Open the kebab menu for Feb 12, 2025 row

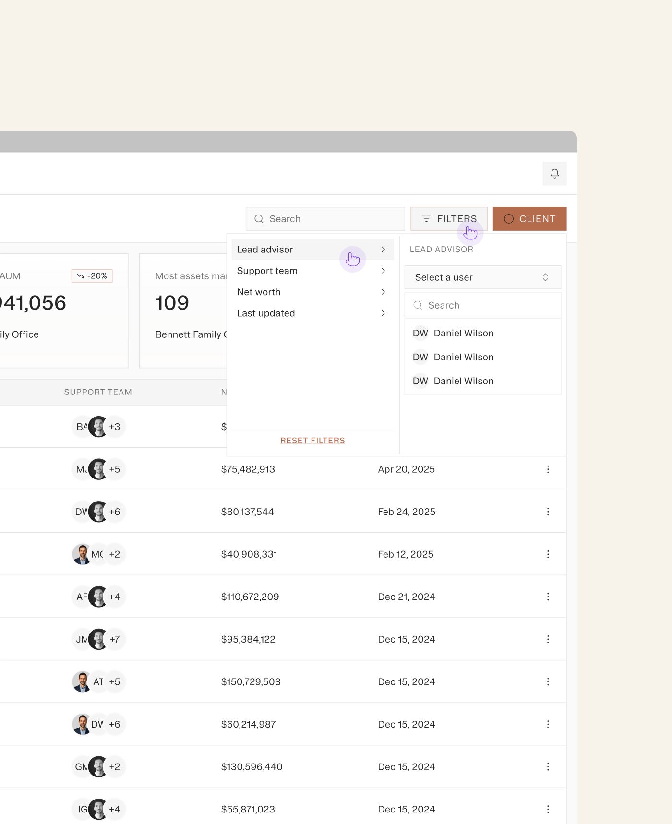548,554
